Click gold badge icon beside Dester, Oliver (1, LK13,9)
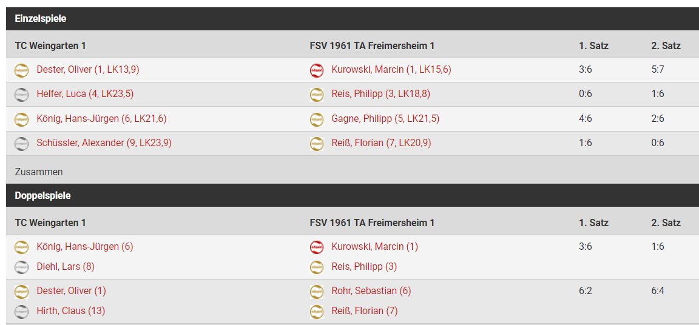 click(21, 70)
